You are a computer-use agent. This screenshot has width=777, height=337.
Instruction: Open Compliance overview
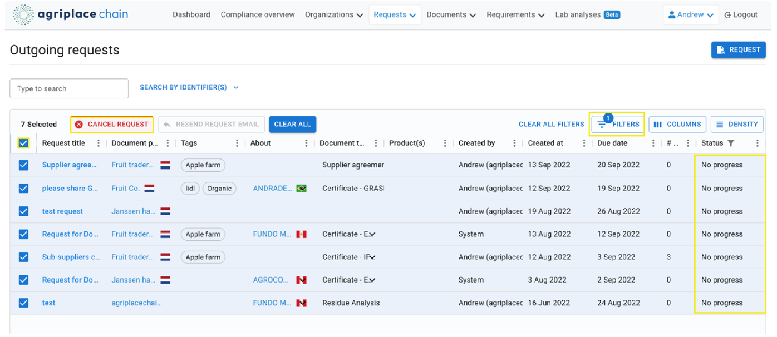click(x=258, y=15)
